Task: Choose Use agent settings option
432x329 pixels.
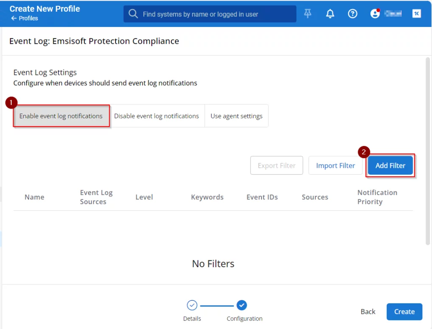Action: click(236, 116)
